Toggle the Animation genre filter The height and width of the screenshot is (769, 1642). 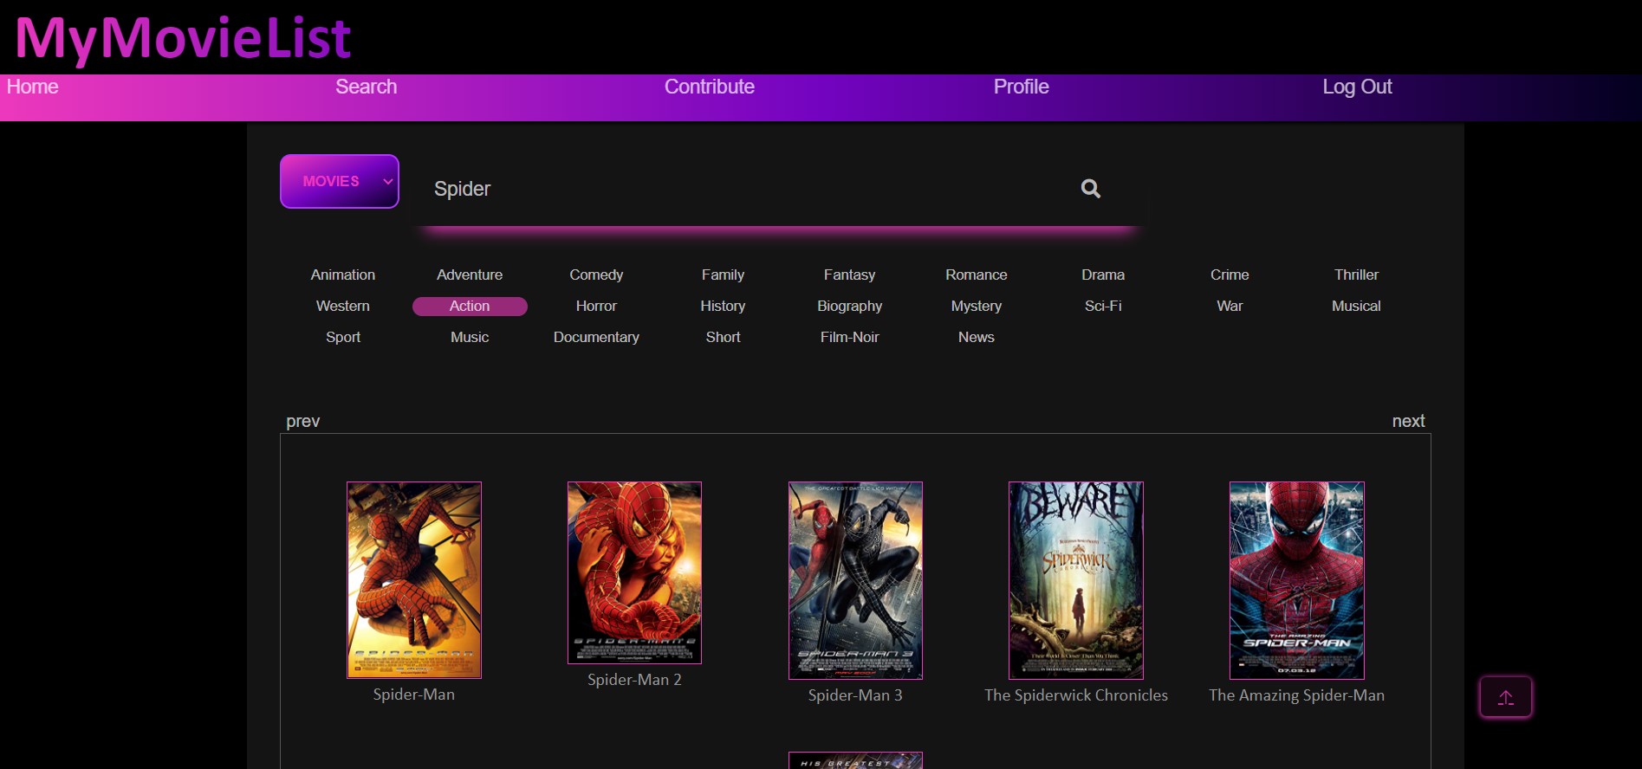[343, 275]
